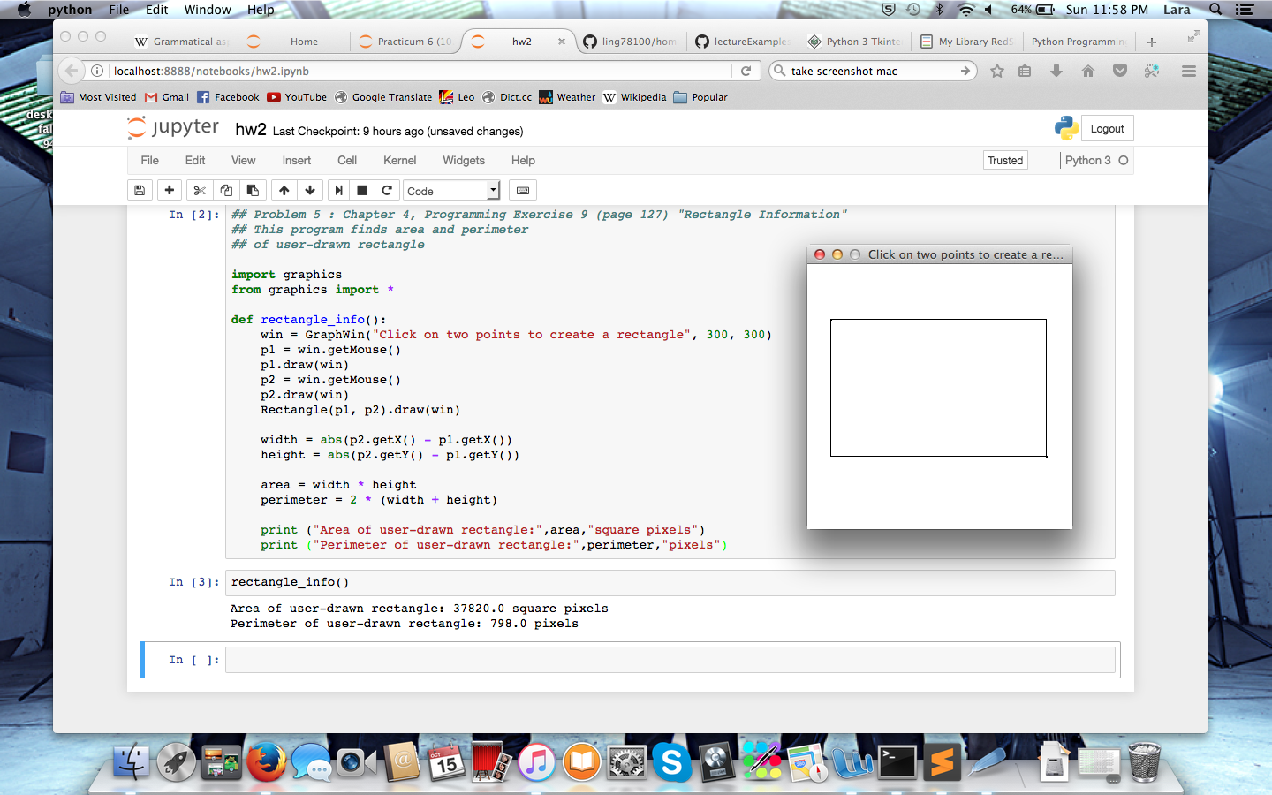Open the Pocket icon in Firefox toolbar

pyautogui.click(x=1120, y=71)
